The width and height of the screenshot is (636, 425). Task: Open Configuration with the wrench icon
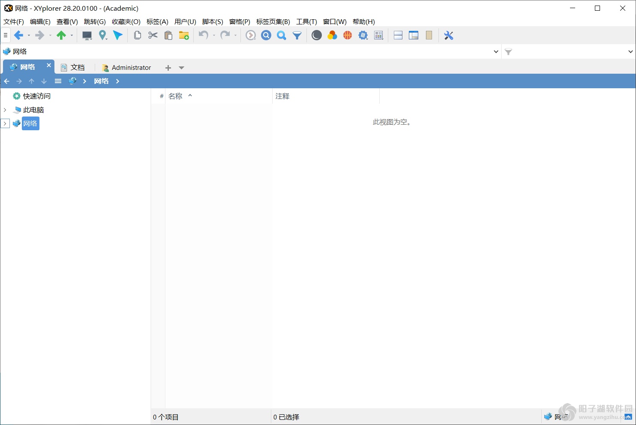(448, 35)
